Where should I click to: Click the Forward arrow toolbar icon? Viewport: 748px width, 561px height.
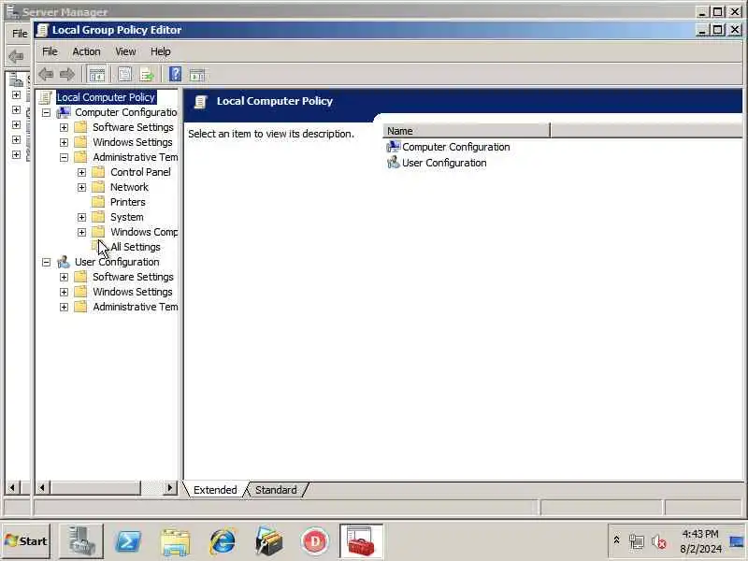[x=67, y=75]
